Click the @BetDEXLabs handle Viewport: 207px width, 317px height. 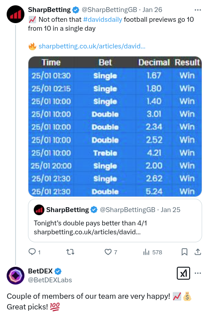tap(50, 280)
